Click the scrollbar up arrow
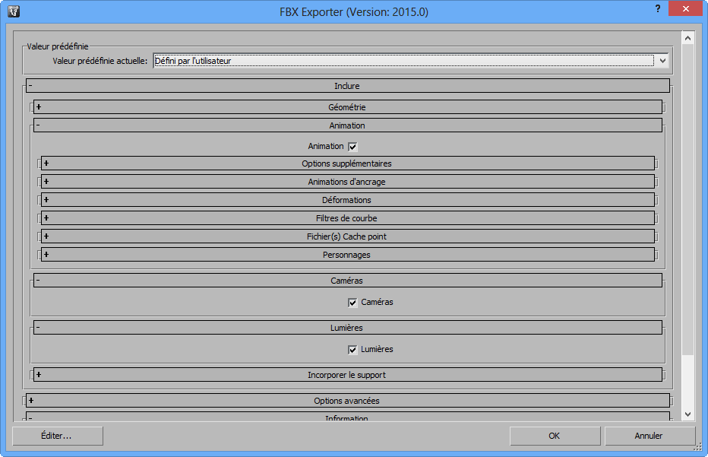The image size is (708, 457). (687, 39)
